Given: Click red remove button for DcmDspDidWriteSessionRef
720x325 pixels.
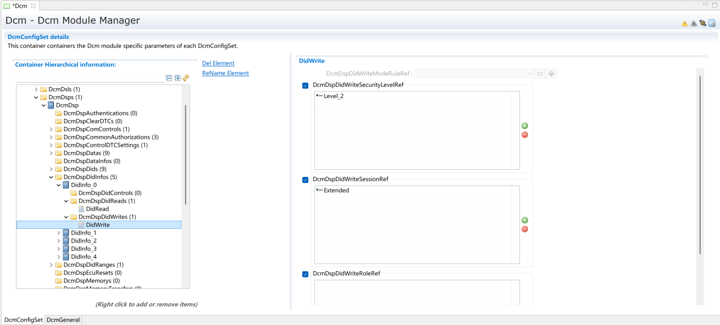Looking at the screenshot, I should tap(525, 229).
